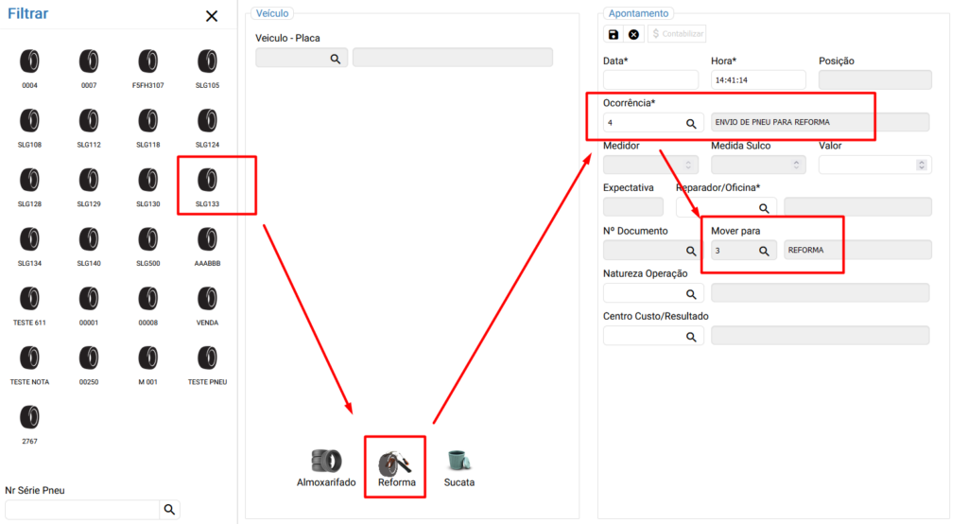This screenshot has width=968, height=524.
Task: Search by Nr Série Pneu magnifier
Action: (x=169, y=510)
